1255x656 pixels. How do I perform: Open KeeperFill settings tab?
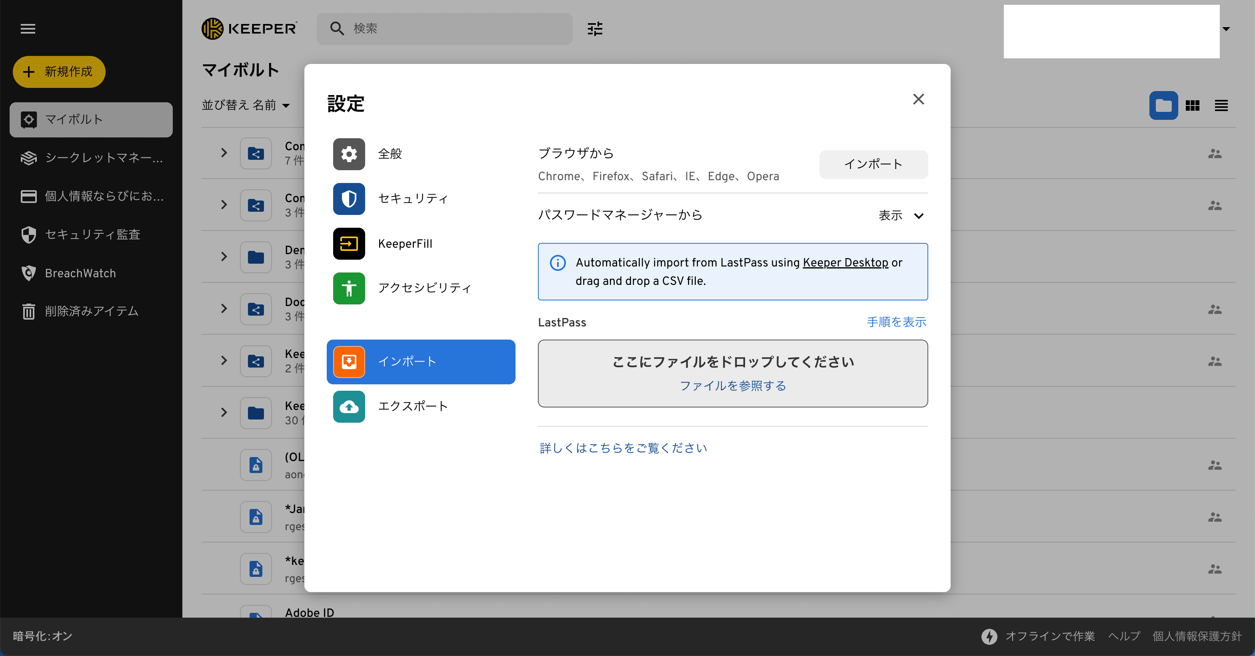pyautogui.click(x=405, y=244)
